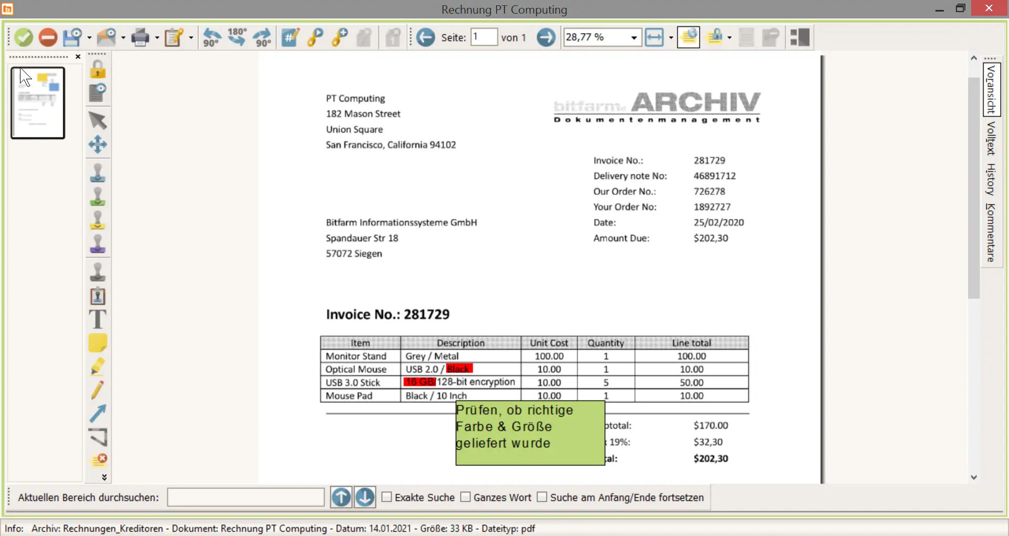Select the yellow stamp tool
The width and height of the screenshot is (1009, 536).
click(x=98, y=220)
